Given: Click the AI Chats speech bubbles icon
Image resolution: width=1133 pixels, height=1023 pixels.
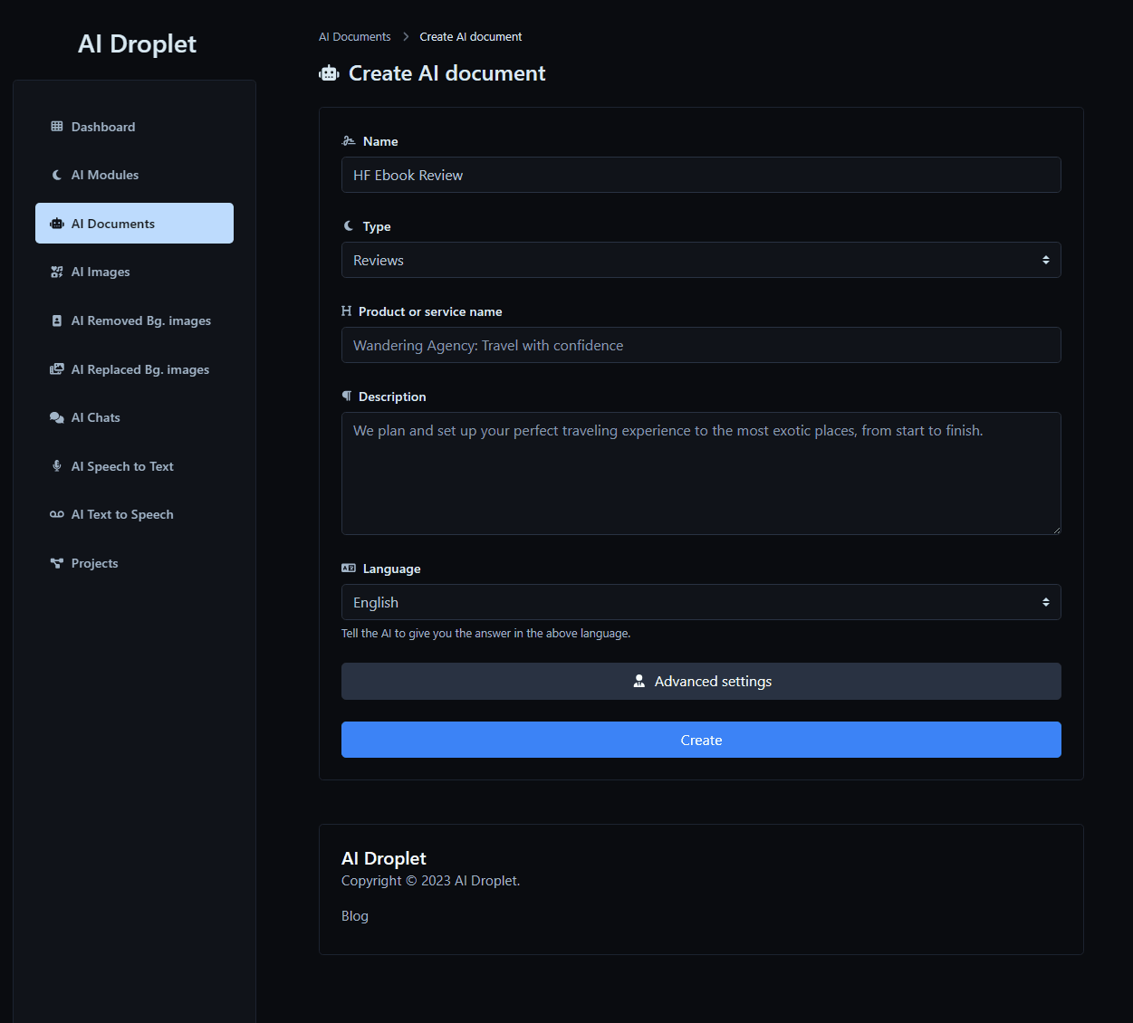Looking at the screenshot, I should click(57, 417).
